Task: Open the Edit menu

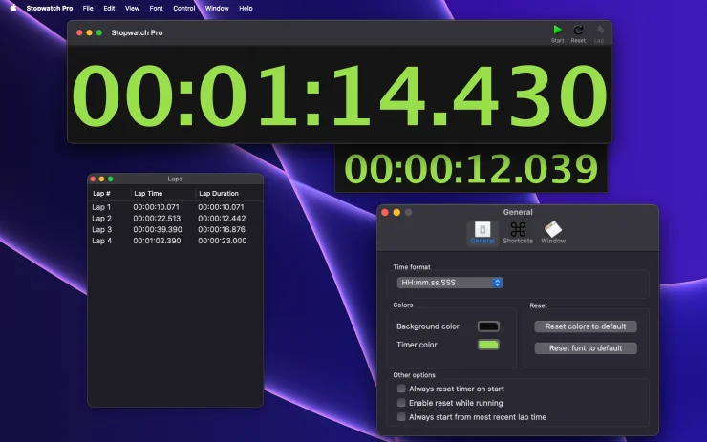Action: (x=109, y=8)
